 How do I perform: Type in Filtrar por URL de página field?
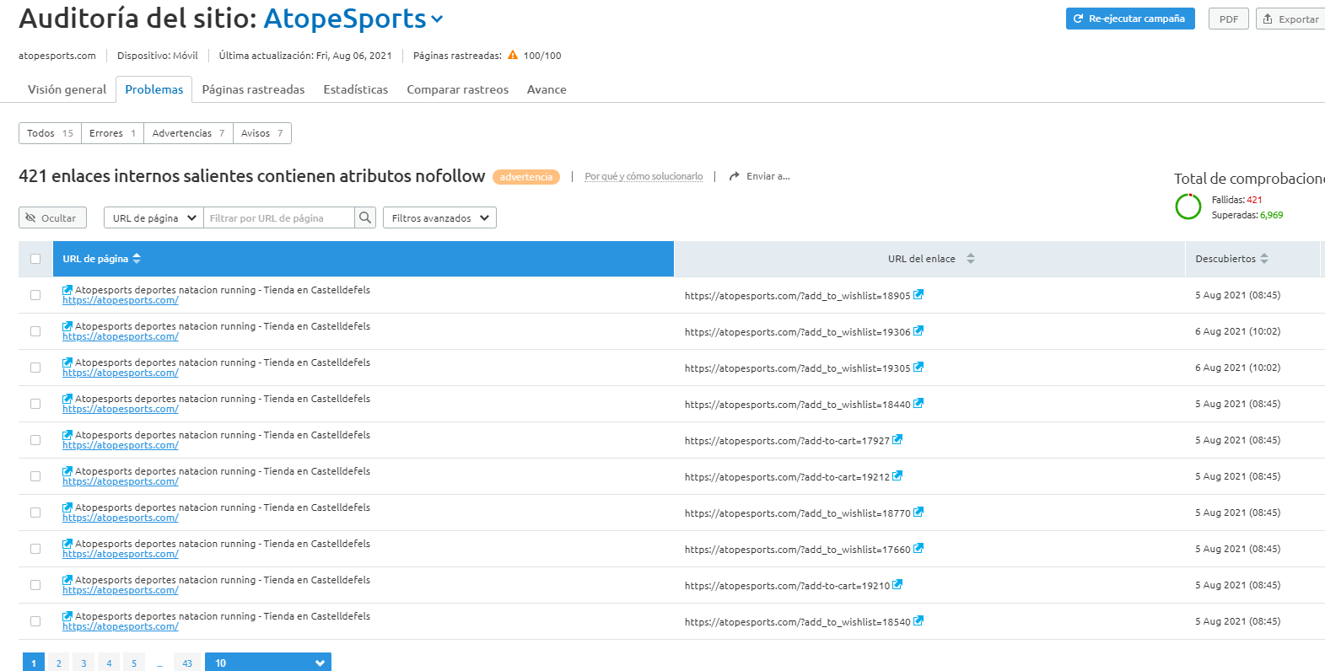click(x=279, y=217)
